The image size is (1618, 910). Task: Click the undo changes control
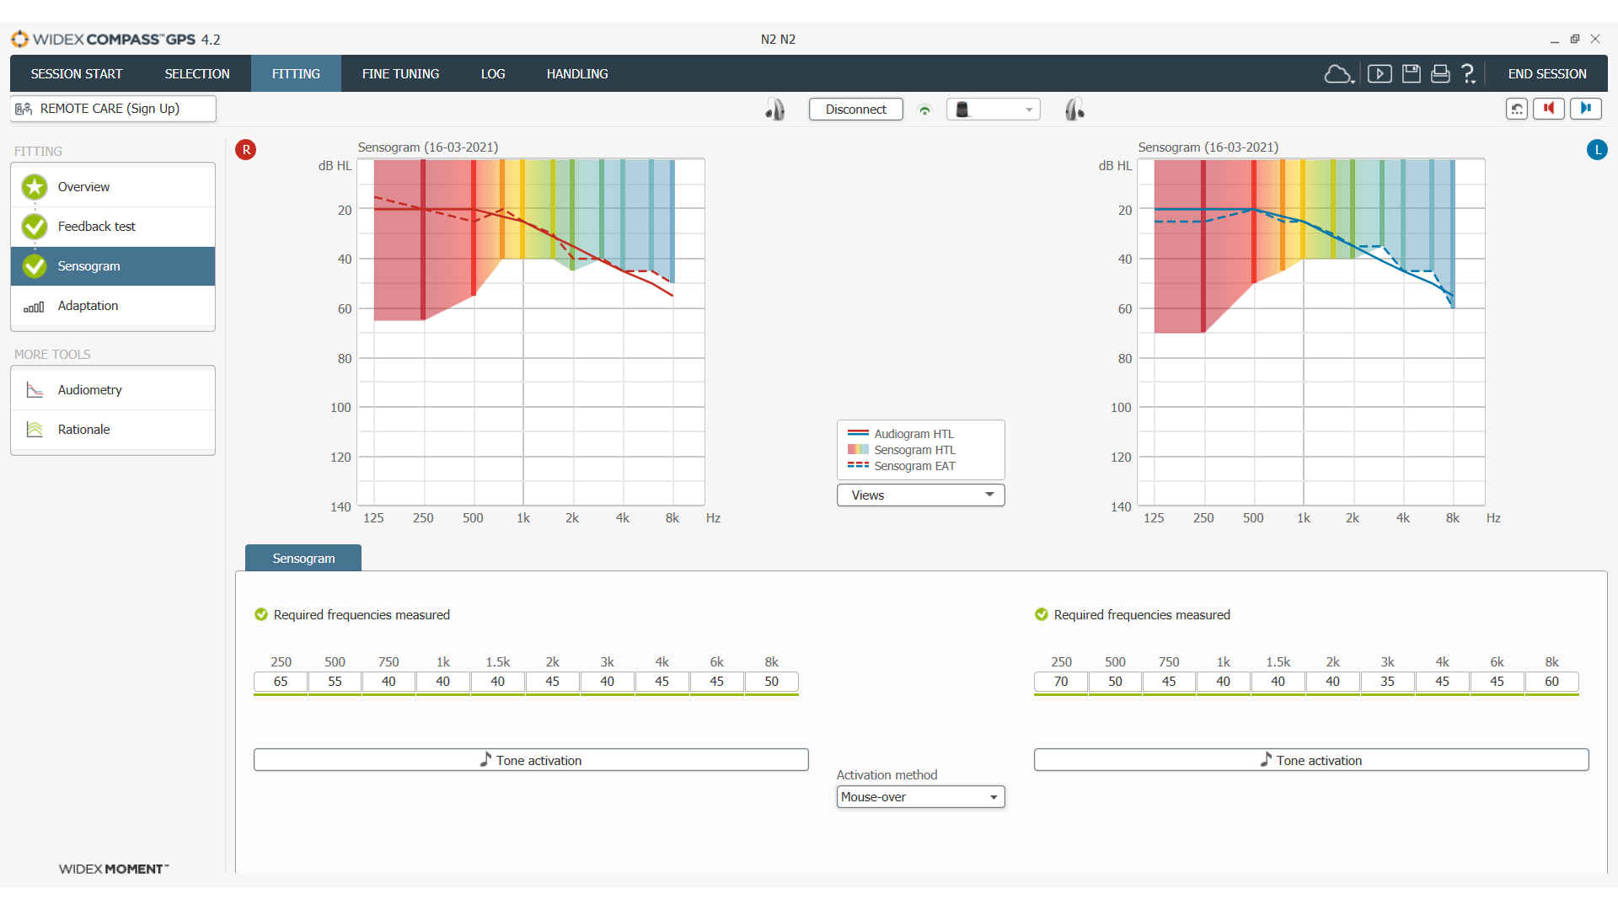click(1516, 109)
